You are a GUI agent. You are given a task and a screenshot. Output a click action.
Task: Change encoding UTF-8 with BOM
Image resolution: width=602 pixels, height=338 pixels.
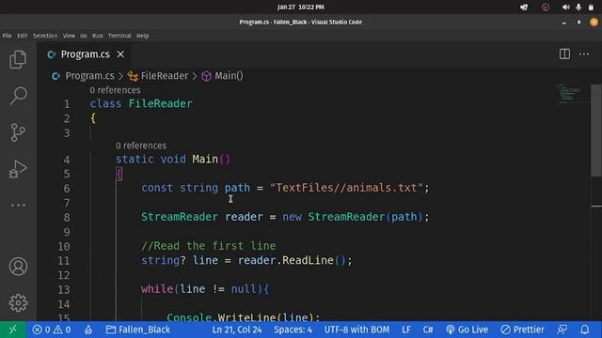coord(356,330)
